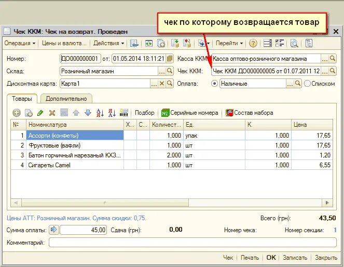Move row up with up arrow icon
The height and width of the screenshot is (267, 344).
(x=76, y=113)
